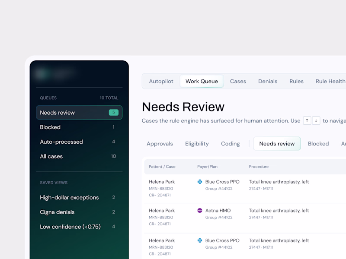Open the Denials tab
Viewport: 346px width, 259px height.
pyautogui.click(x=268, y=81)
